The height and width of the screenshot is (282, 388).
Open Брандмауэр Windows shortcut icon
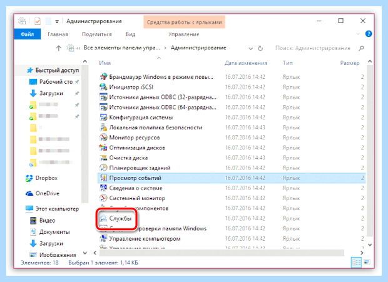pyautogui.click(x=103, y=77)
